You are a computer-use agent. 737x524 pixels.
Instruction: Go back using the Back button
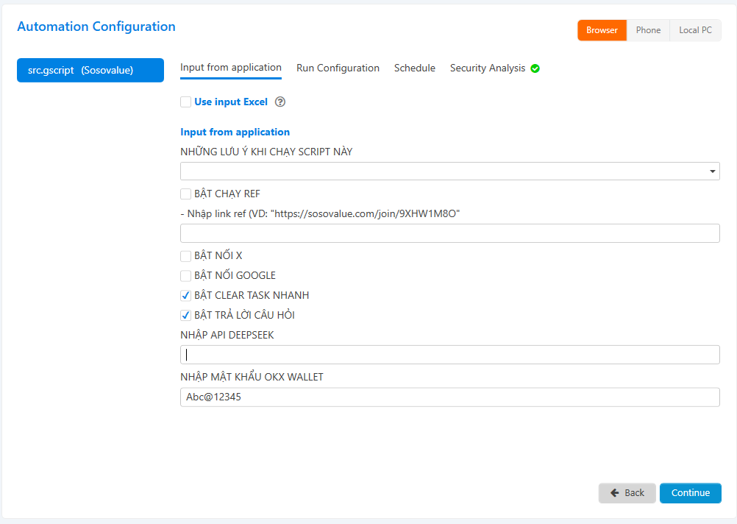[x=627, y=493]
